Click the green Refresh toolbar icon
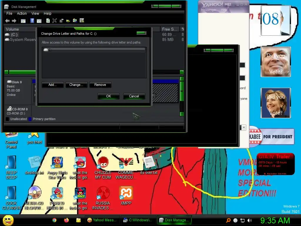The width and height of the screenshot is (301, 226). tap(48, 21)
